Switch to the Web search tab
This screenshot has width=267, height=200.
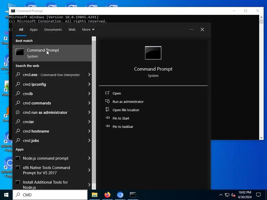pos(72,30)
